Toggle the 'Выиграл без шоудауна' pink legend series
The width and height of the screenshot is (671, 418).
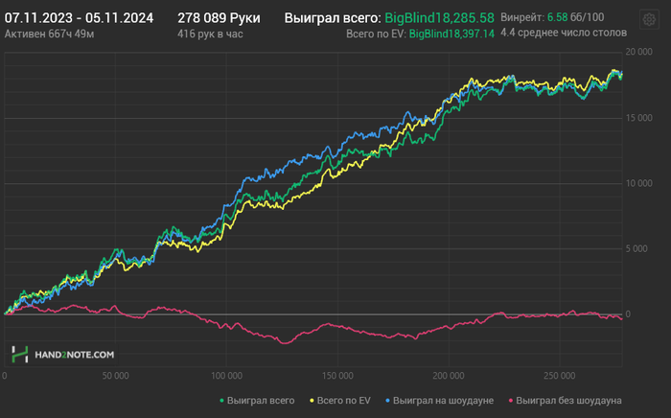(x=565, y=401)
